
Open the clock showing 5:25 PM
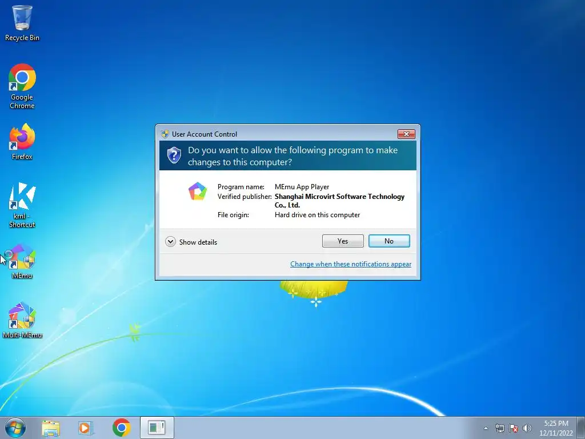556,428
